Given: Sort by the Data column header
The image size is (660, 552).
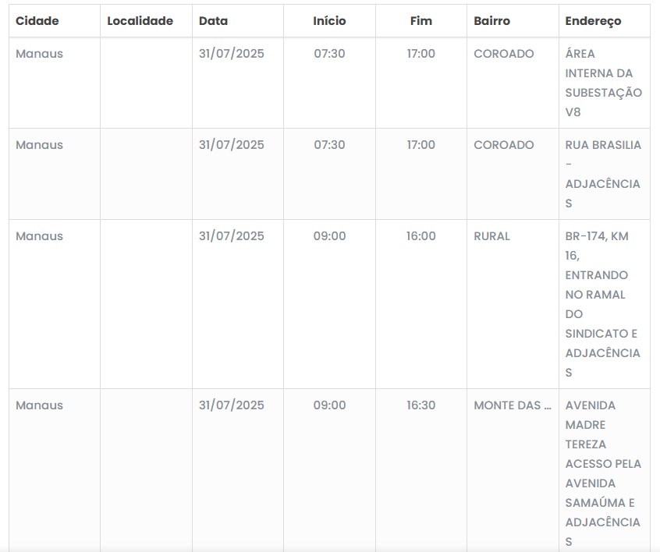Looking at the screenshot, I should 213,21.
